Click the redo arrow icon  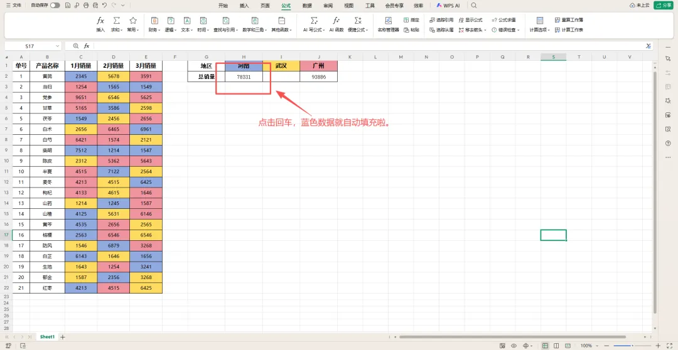(x=114, y=6)
